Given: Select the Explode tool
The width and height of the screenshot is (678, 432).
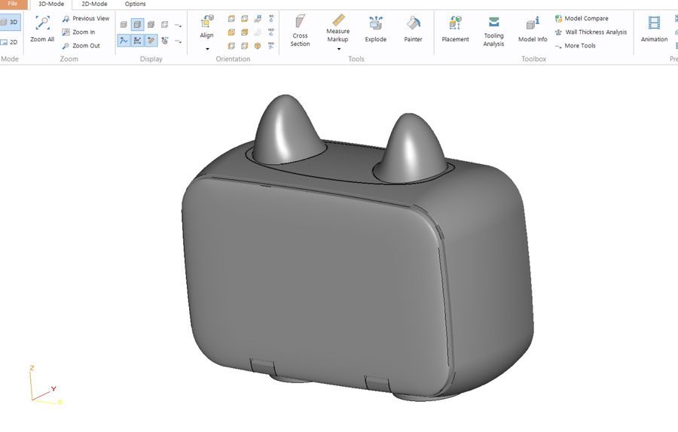Looking at the screenshot, I should coord(375,29).
